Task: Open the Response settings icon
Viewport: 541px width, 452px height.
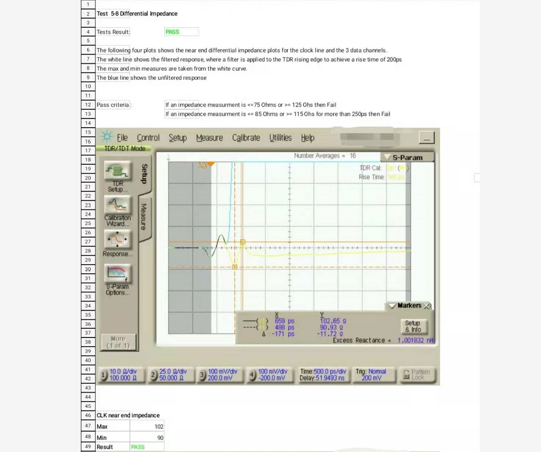Action: (x=117, y=239)
